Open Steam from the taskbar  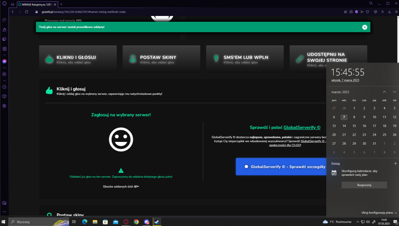(x=157, y=222)
